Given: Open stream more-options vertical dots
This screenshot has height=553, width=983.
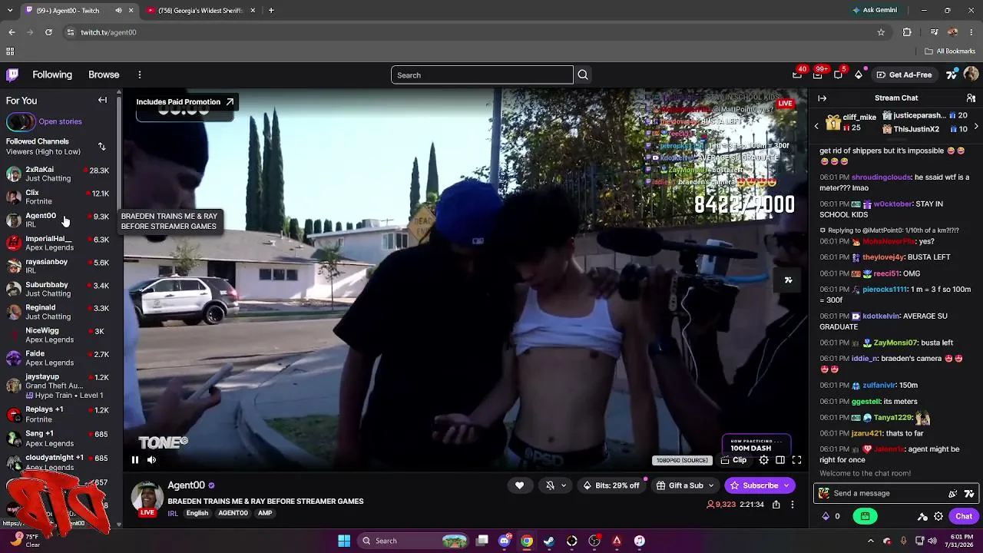Looking at the screenshot, I should point(793,505).
